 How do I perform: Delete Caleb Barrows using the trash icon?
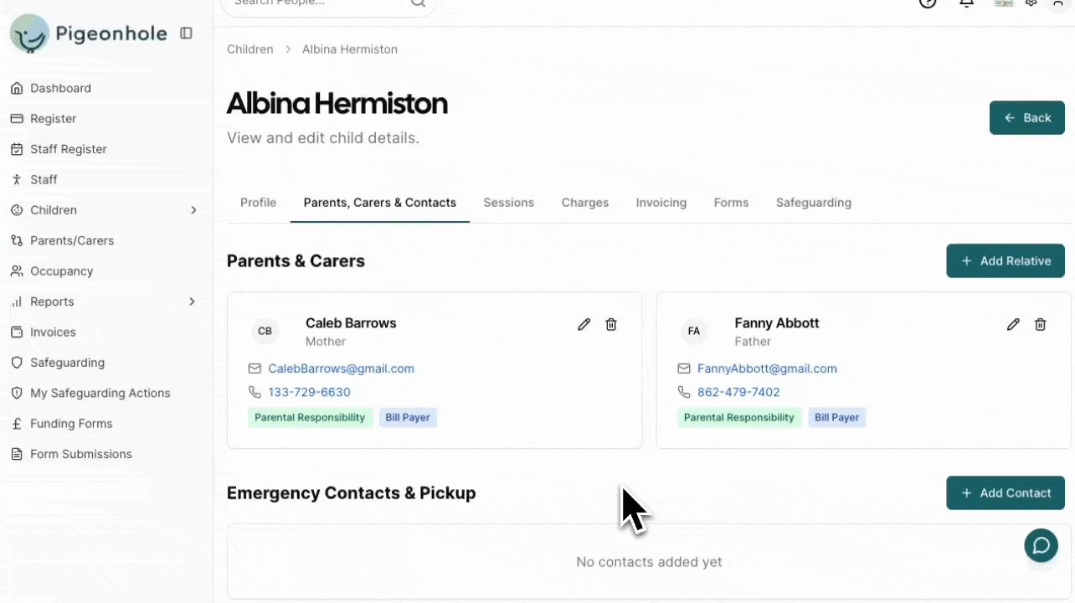[x=611, y=325]
